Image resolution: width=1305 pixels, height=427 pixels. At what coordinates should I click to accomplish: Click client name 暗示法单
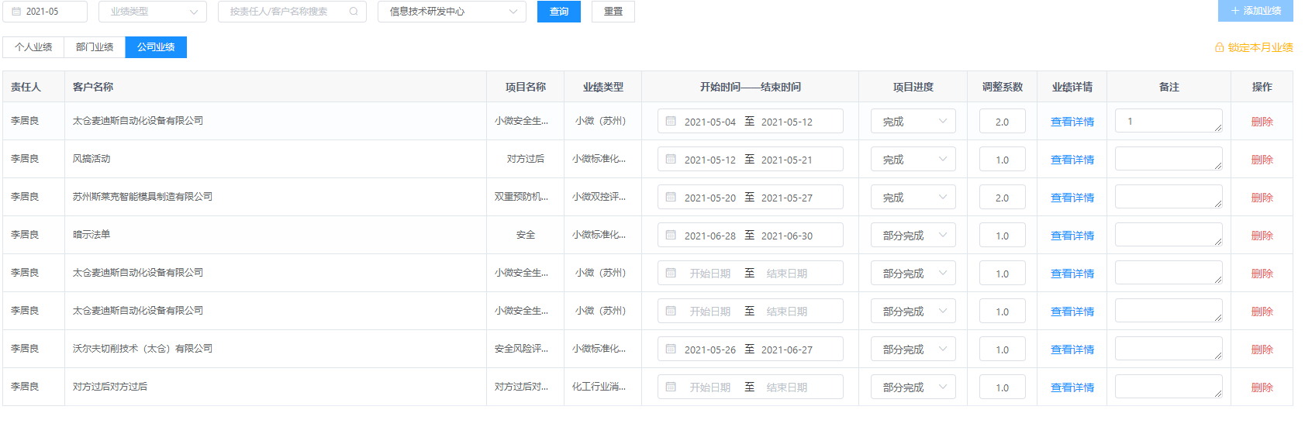(91, 235)
